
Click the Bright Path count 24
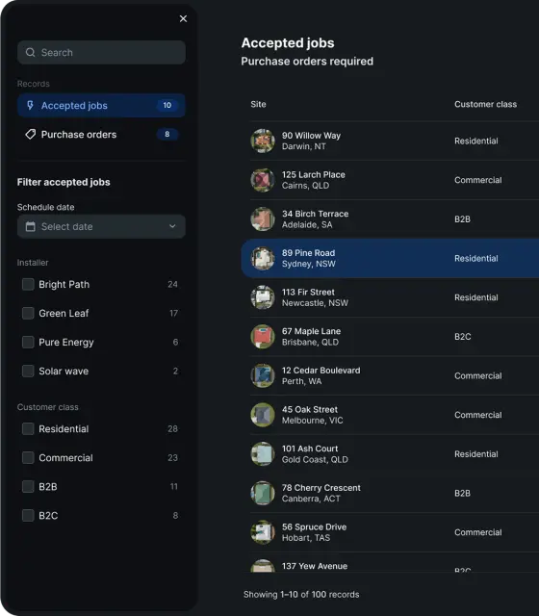pyautogui.click(x=172, y=284)
